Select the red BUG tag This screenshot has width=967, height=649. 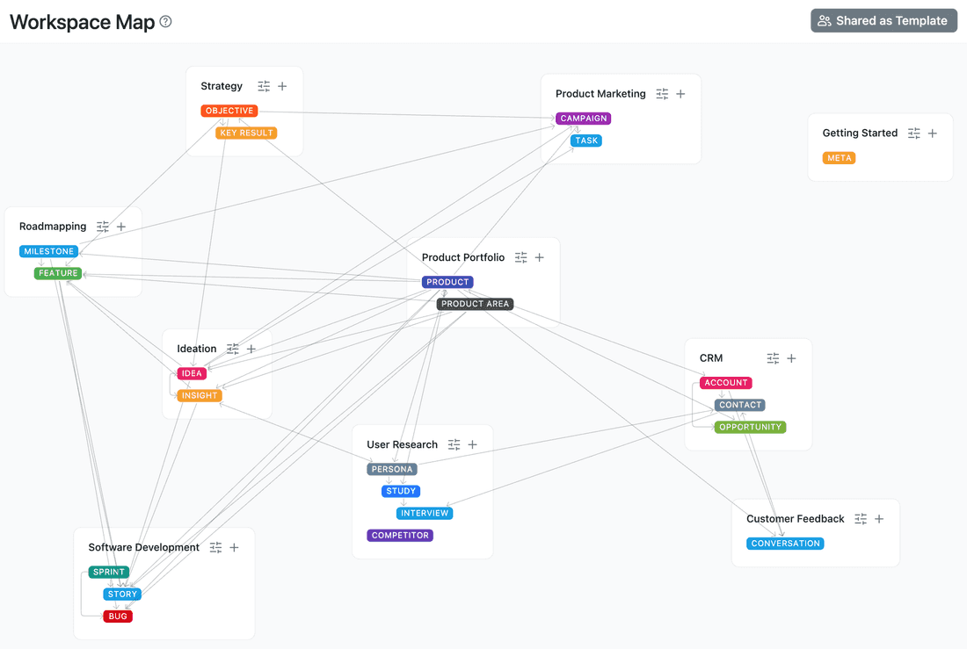118,617
